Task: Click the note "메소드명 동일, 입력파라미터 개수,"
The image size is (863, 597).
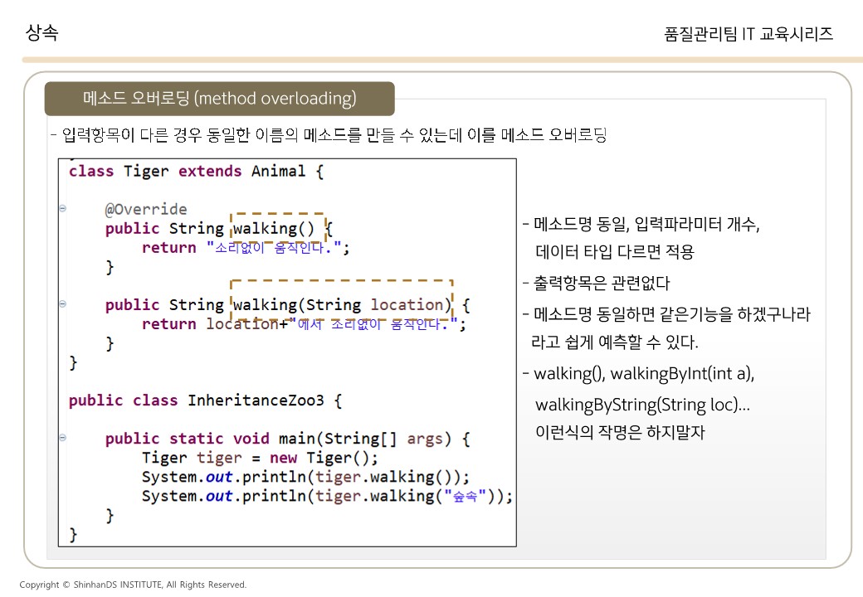Action: [x=646, y=224]
